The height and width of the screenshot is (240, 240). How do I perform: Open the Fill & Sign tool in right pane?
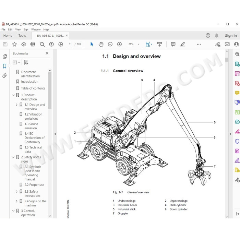(x=237, y=161)
